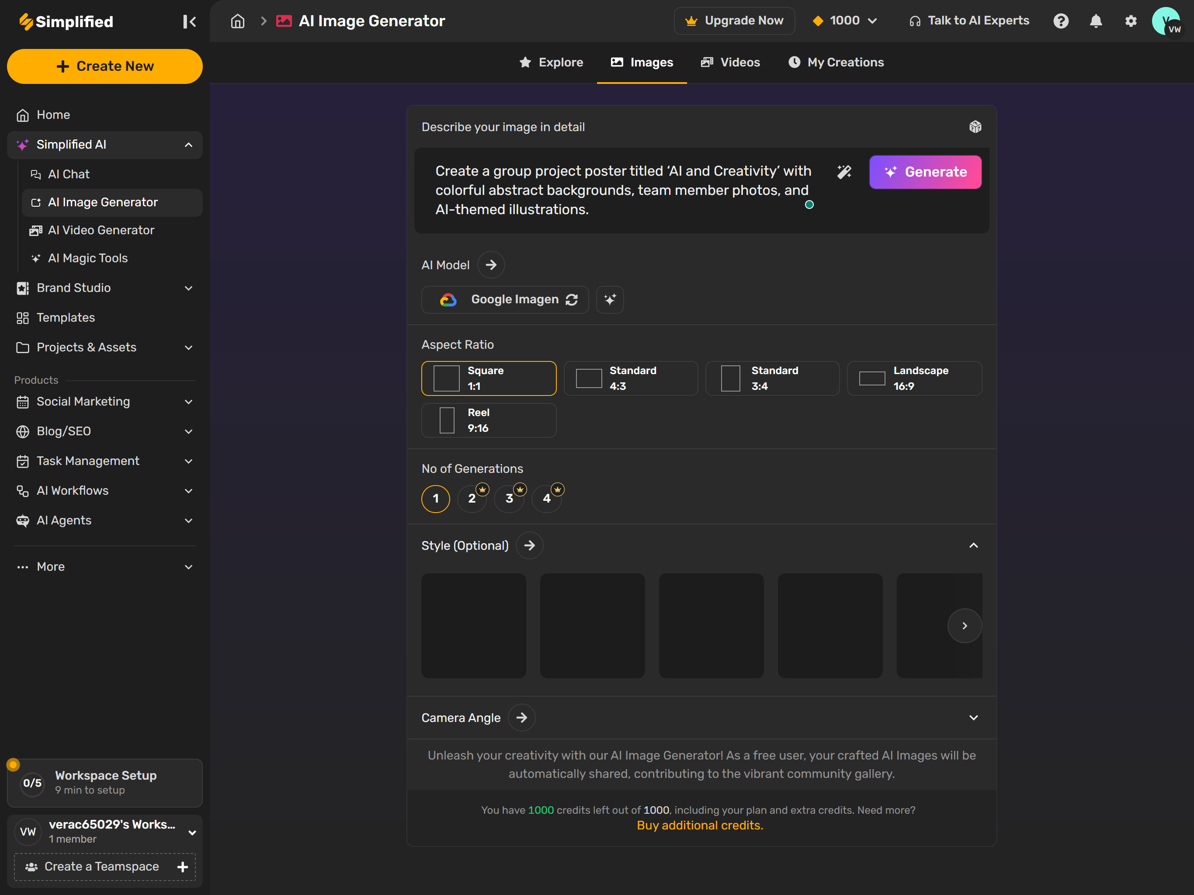Click the sparkle icon beside Google Imagen
The image size is (1194, 895).
point(609,300)
